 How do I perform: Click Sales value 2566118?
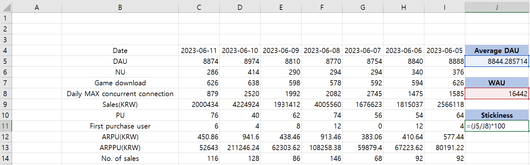click(445, 104)
